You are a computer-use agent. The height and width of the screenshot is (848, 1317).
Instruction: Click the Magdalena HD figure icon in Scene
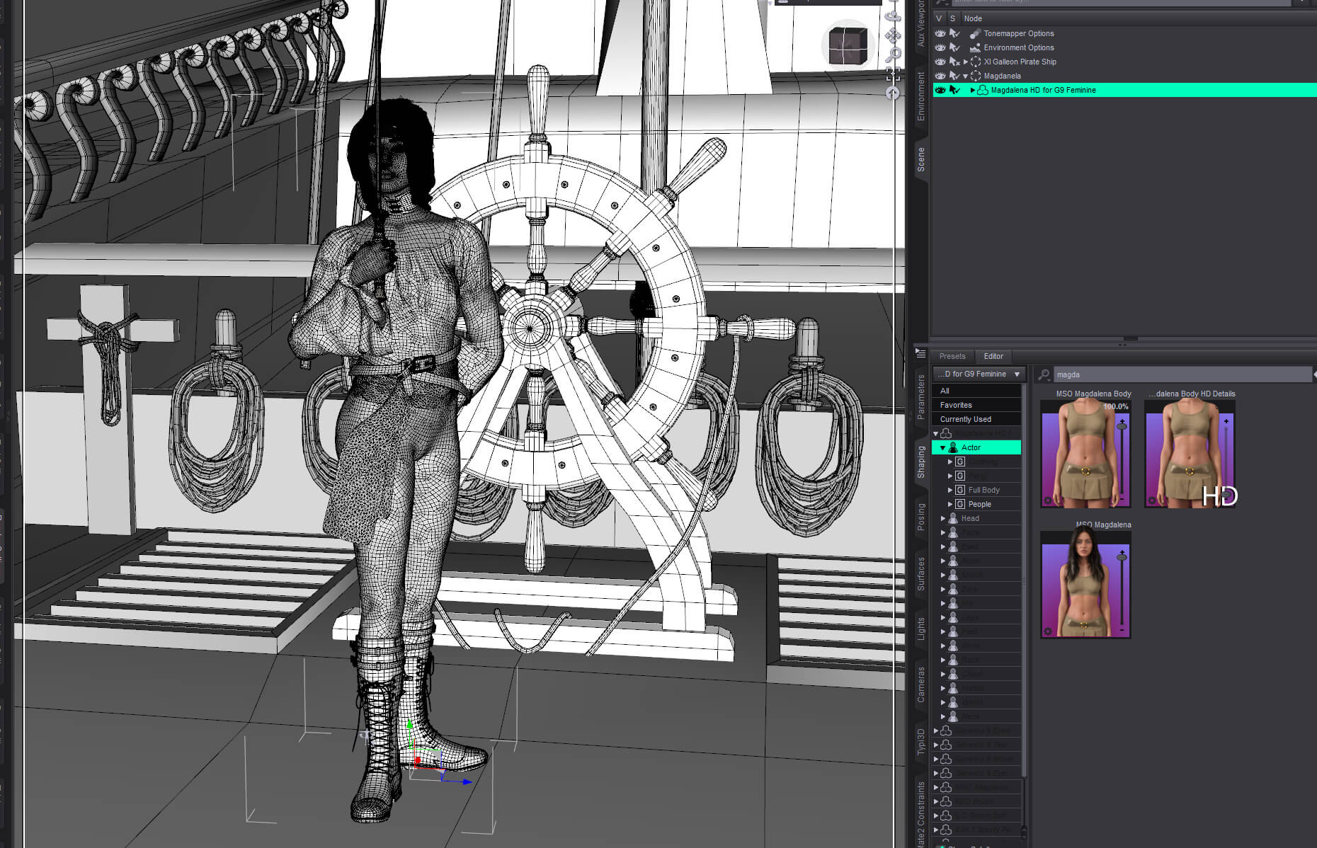click(x=983, y=90)
